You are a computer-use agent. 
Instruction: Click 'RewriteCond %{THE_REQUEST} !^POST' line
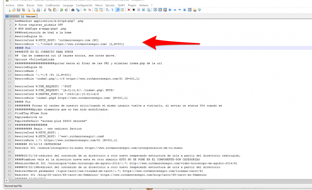tap(43, 86)
